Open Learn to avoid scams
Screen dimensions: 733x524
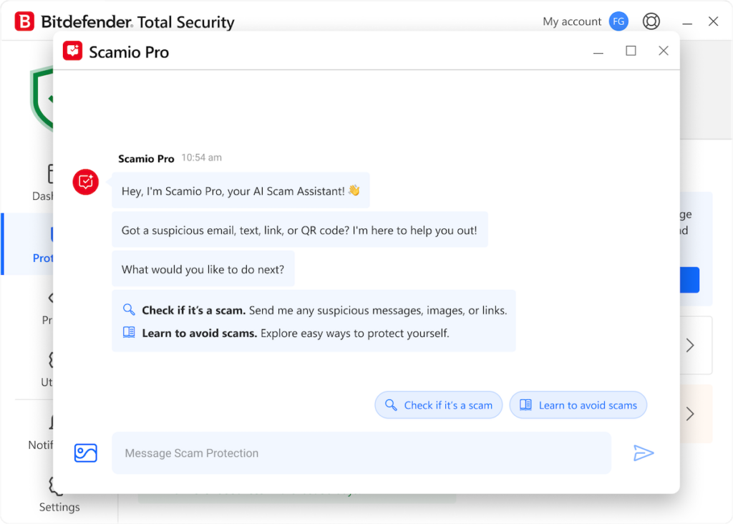578,404
